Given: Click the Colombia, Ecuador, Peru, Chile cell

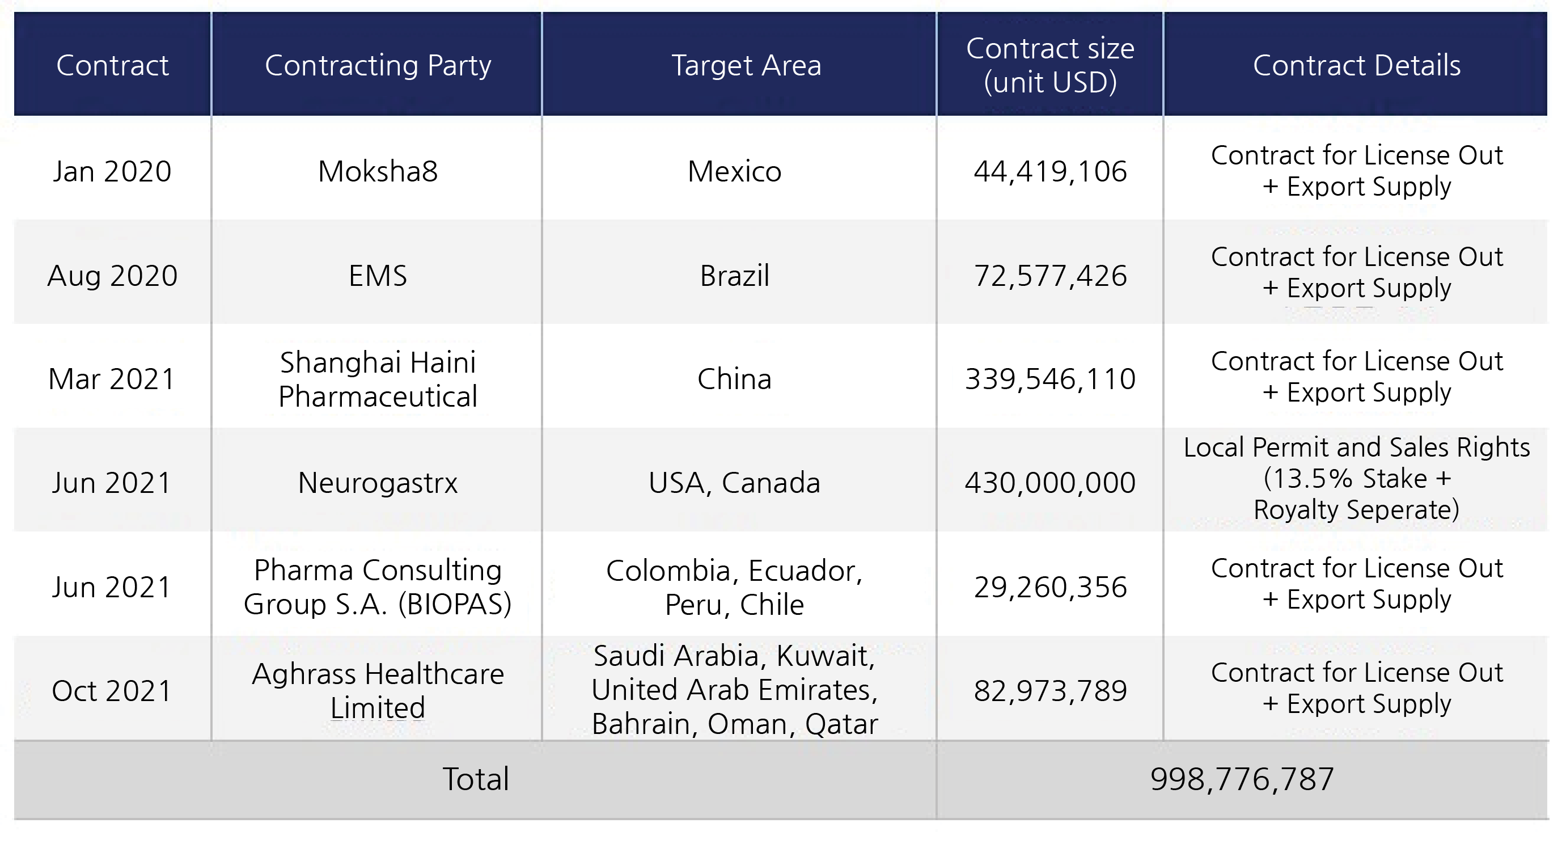Looking at the screenshot, I should (x=734, y=586).
